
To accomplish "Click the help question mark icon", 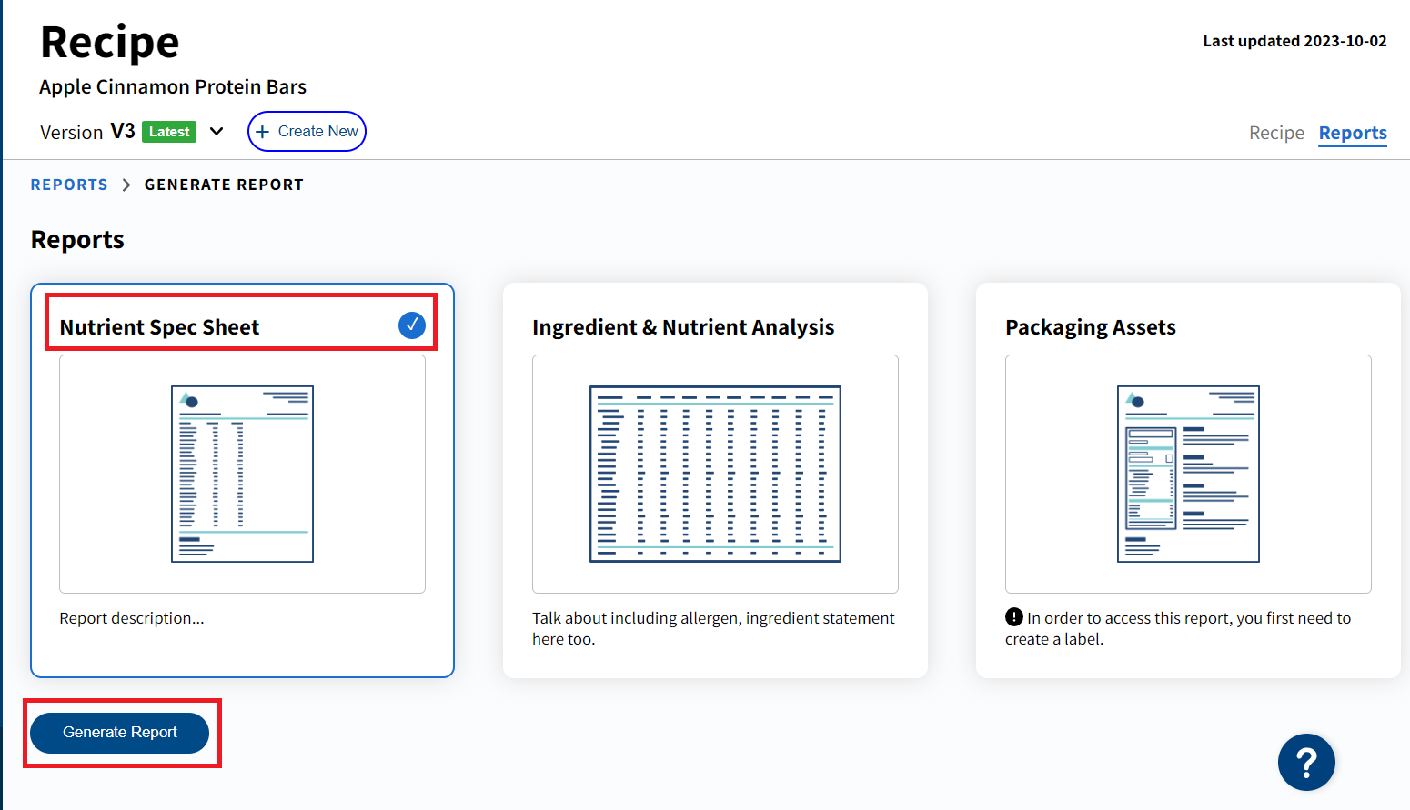I will coord(1306,762).
